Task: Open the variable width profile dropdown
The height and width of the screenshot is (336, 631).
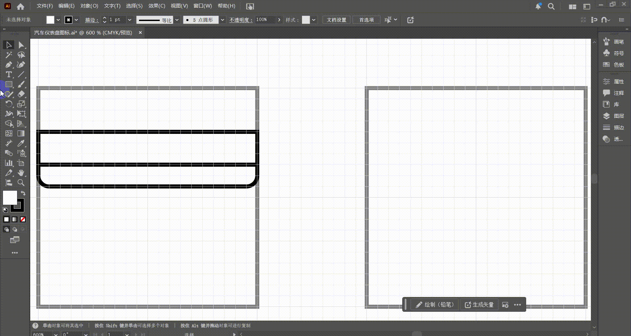Action: point(177,20)
